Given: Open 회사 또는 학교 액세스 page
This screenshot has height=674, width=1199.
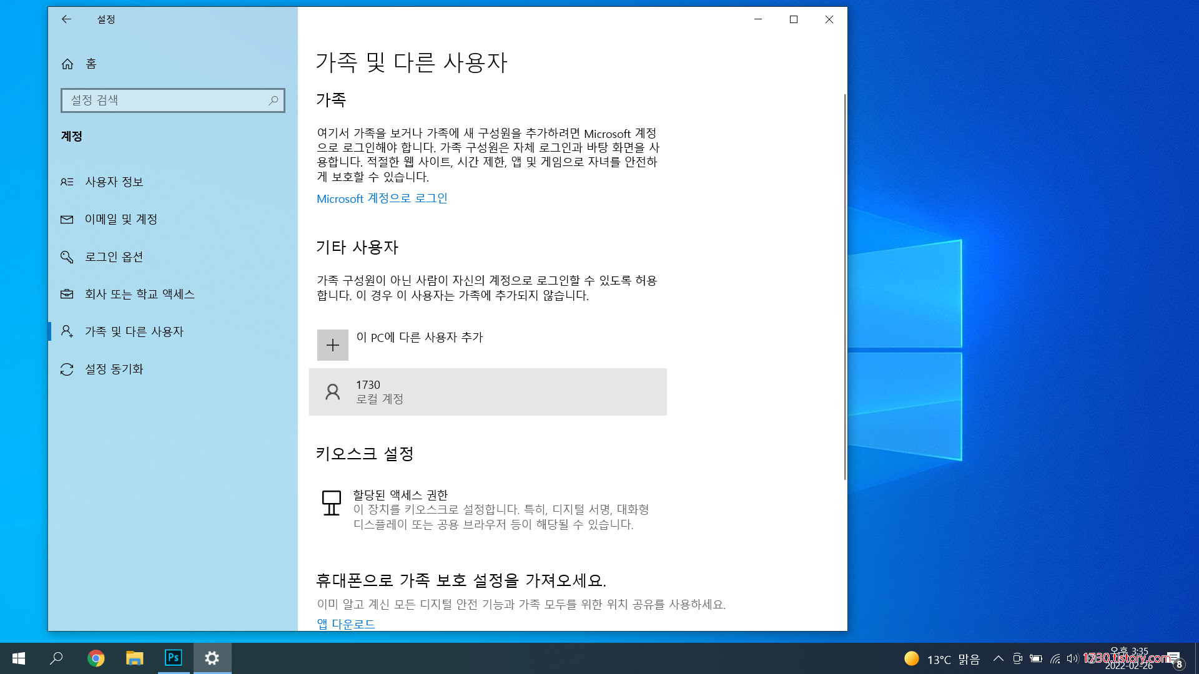Looking at the screenshot, I should click(140, 294).
